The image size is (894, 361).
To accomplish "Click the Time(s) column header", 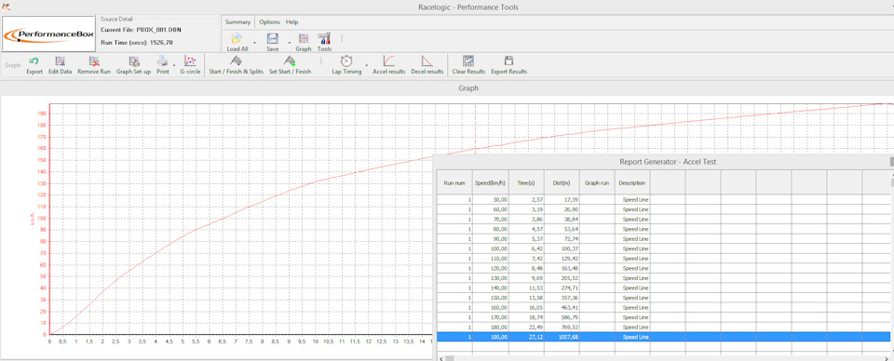I will pyautogui.click(x=526, y=183).
